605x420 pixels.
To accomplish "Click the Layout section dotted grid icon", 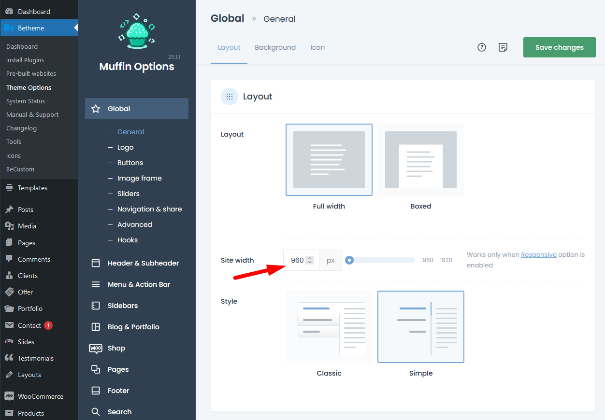I will (230, 97).
